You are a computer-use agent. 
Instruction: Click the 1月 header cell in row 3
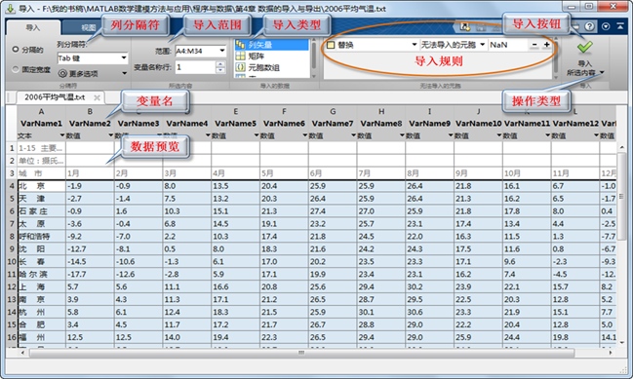coord(90,173)
